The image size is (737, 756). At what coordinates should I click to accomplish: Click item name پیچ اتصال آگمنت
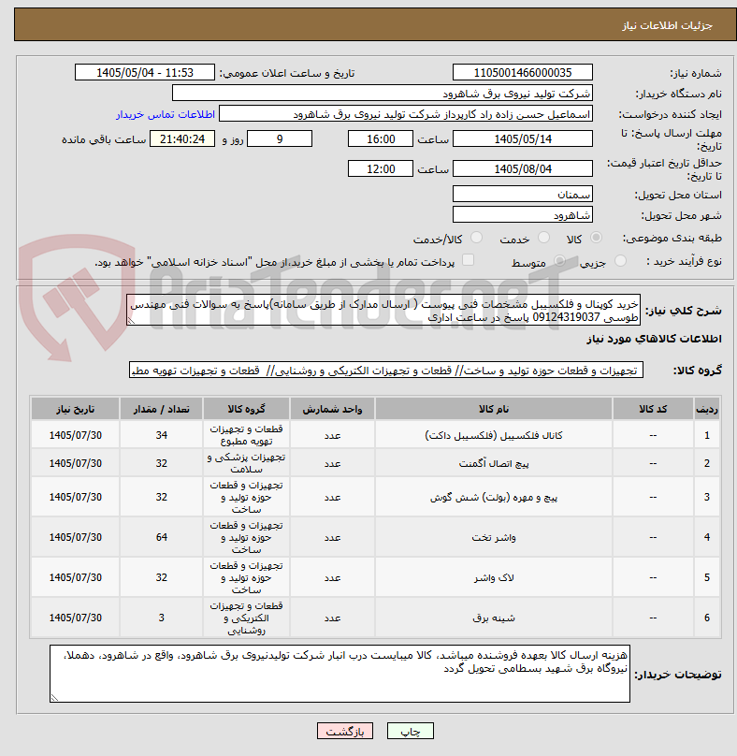494,463
